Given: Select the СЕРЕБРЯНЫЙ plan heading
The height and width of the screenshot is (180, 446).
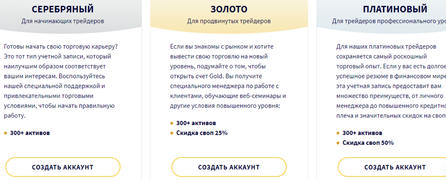Looking at the screenshot, I should pyautogui.click(x=63, y=9).
